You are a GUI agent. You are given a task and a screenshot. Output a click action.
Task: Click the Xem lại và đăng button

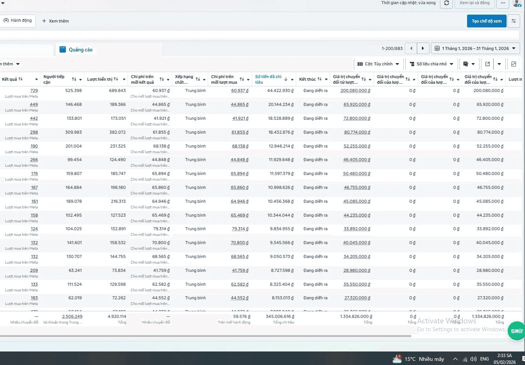(475, 3)
